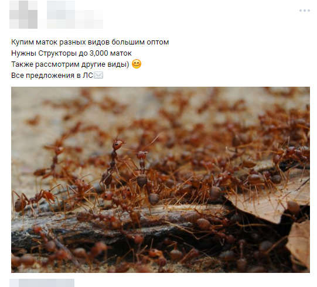Click the blurred author avatar
The height and width of the screenshot is (287, 317).
tap(23, 15)
